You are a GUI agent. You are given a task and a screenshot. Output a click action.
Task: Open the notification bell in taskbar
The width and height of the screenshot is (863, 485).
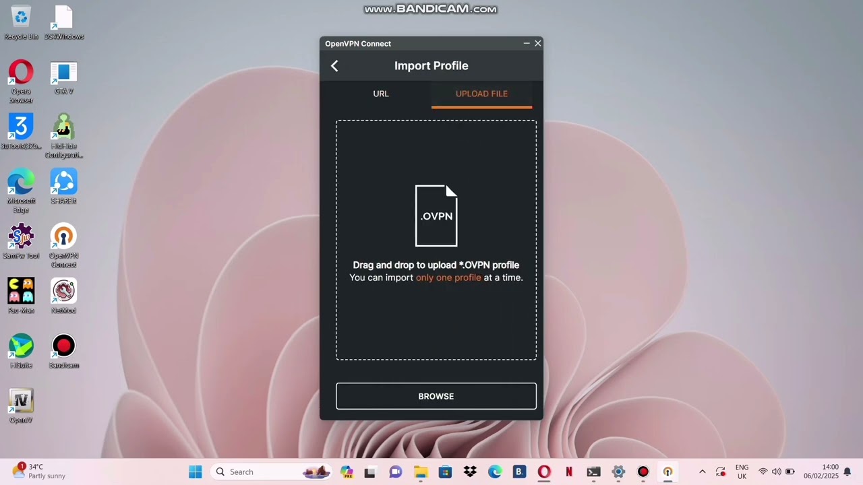(847, 472)
